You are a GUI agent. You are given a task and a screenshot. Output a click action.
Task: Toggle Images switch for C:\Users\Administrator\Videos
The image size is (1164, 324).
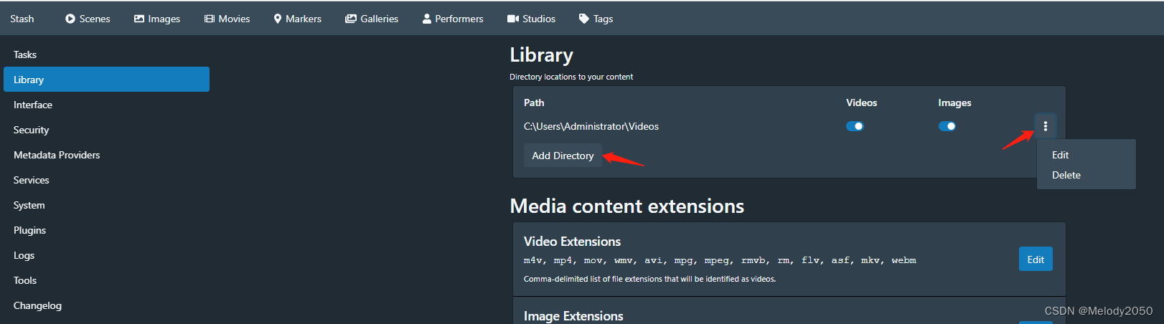(x=947, y=126)
